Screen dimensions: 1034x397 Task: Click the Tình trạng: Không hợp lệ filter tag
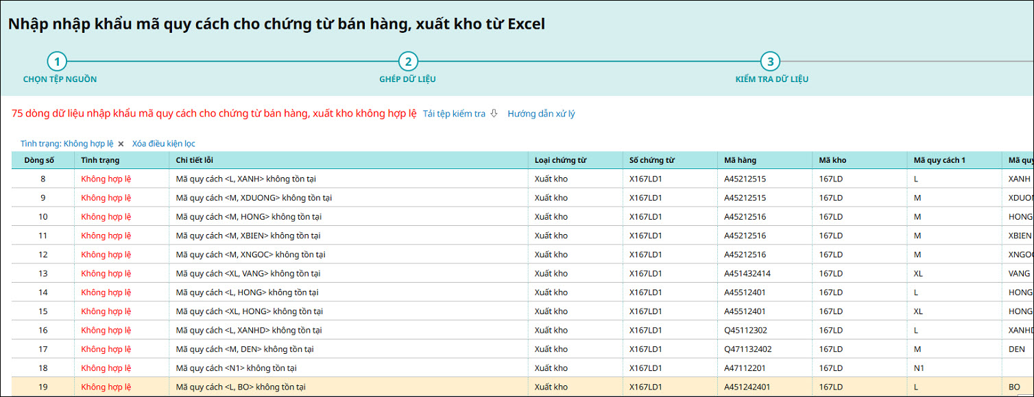67,144
